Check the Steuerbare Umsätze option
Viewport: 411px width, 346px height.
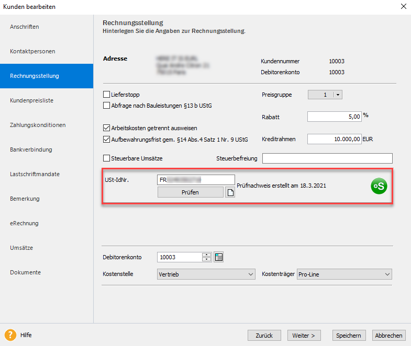pos(107,158)
